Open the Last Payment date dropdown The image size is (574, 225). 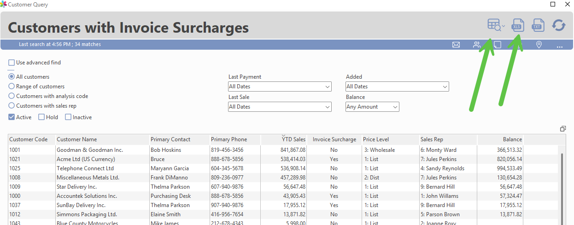[x=280, y=87]
